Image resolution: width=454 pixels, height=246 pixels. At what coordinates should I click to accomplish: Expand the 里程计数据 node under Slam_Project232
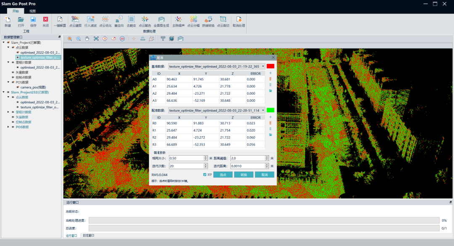(x=8, y=112)
